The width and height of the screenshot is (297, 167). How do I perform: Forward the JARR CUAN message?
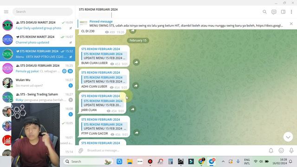coord(133,109)
